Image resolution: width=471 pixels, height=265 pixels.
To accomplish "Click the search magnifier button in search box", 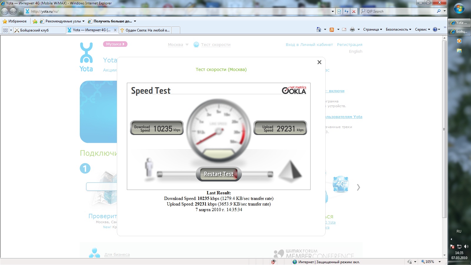I will pyautogui.click(x=439, y=11).
